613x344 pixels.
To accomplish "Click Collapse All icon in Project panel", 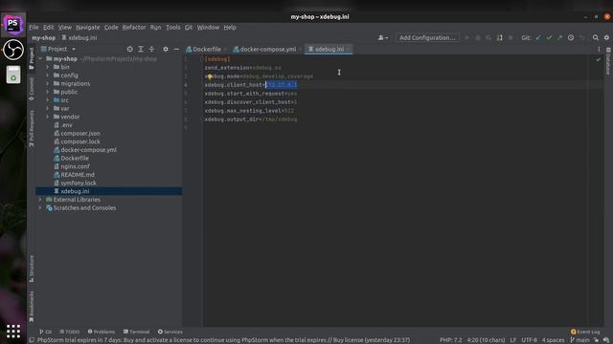I will (151, 49).
